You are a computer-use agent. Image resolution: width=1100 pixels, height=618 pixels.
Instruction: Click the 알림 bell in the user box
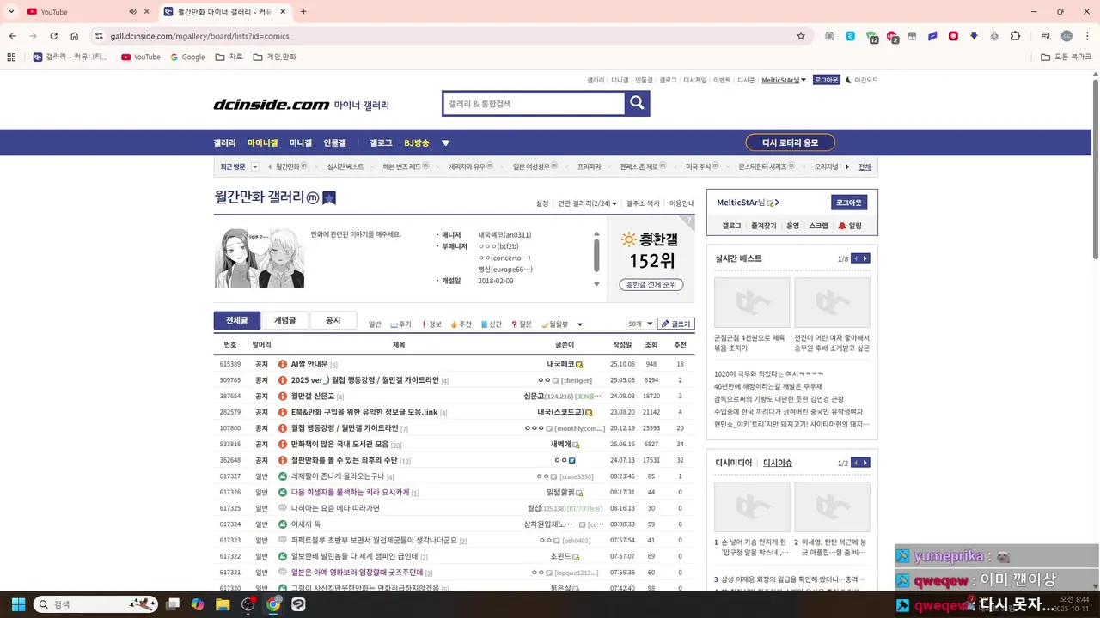click(x=850, y=226)
